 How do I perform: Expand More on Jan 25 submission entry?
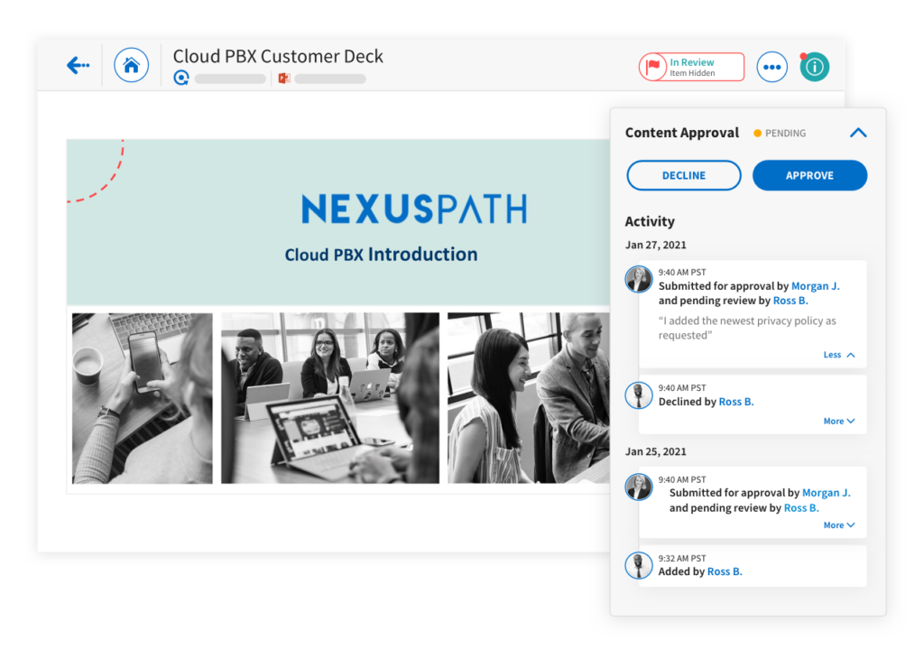pyautogui.click(x=838, y=524)
